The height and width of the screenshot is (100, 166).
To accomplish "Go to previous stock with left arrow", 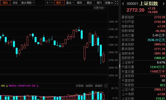I will [123, 4].
